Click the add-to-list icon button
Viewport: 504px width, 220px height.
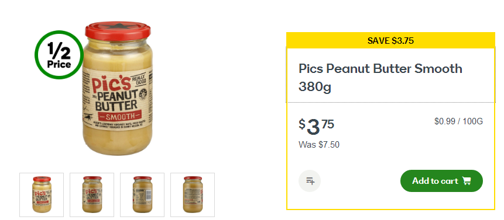(x=310, y=181)
